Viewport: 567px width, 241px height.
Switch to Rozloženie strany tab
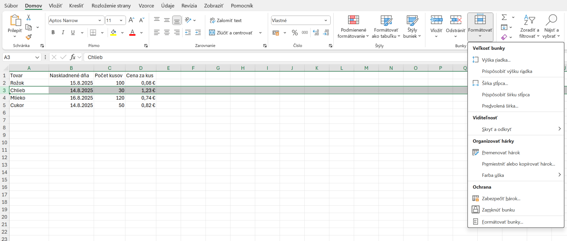tap(111, 6)
